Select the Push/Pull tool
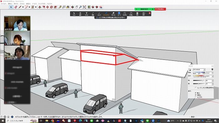Screen dimensions: 219x123 (40, 7)
